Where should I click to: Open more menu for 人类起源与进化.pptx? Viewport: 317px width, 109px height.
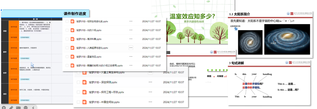tap(131, 48)
